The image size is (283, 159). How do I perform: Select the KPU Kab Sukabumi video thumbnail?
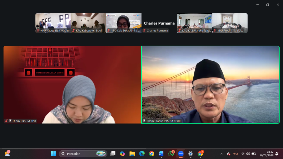(x=124, y=23)
